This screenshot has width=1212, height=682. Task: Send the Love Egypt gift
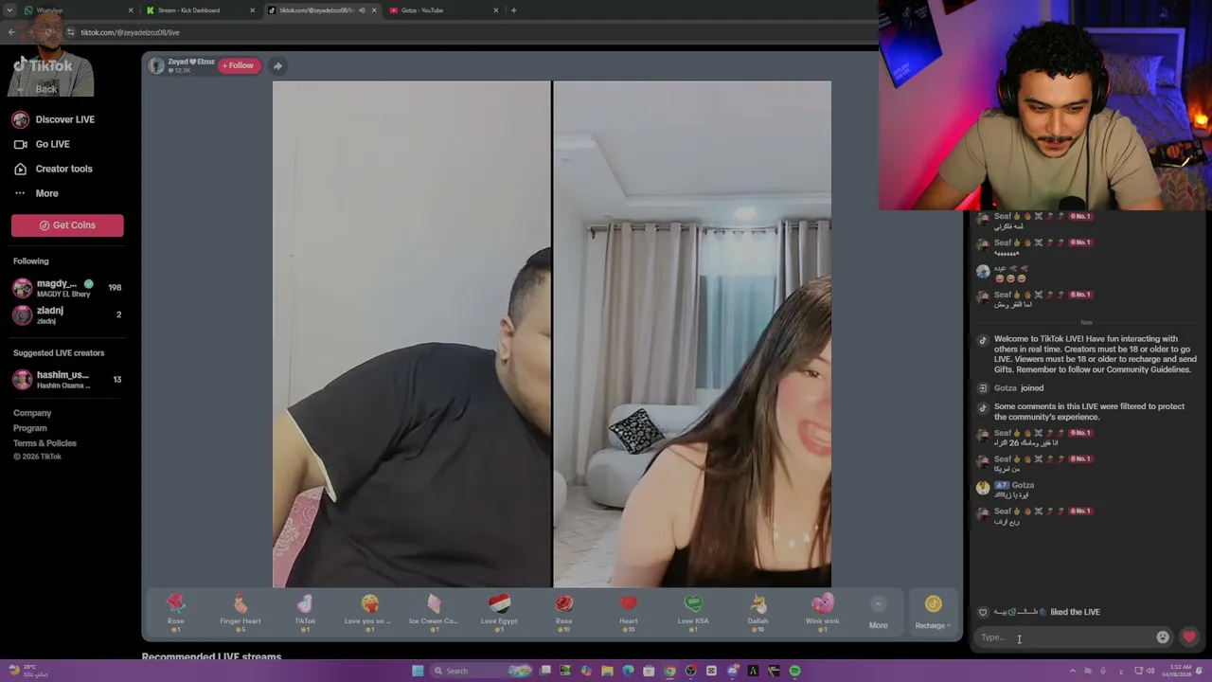pos(499,613)
